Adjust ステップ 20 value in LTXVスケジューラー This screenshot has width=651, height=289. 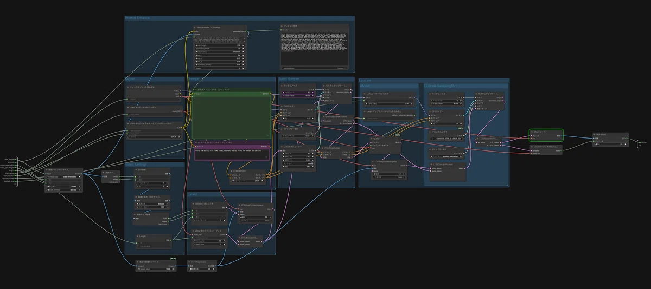pos(299,153)
